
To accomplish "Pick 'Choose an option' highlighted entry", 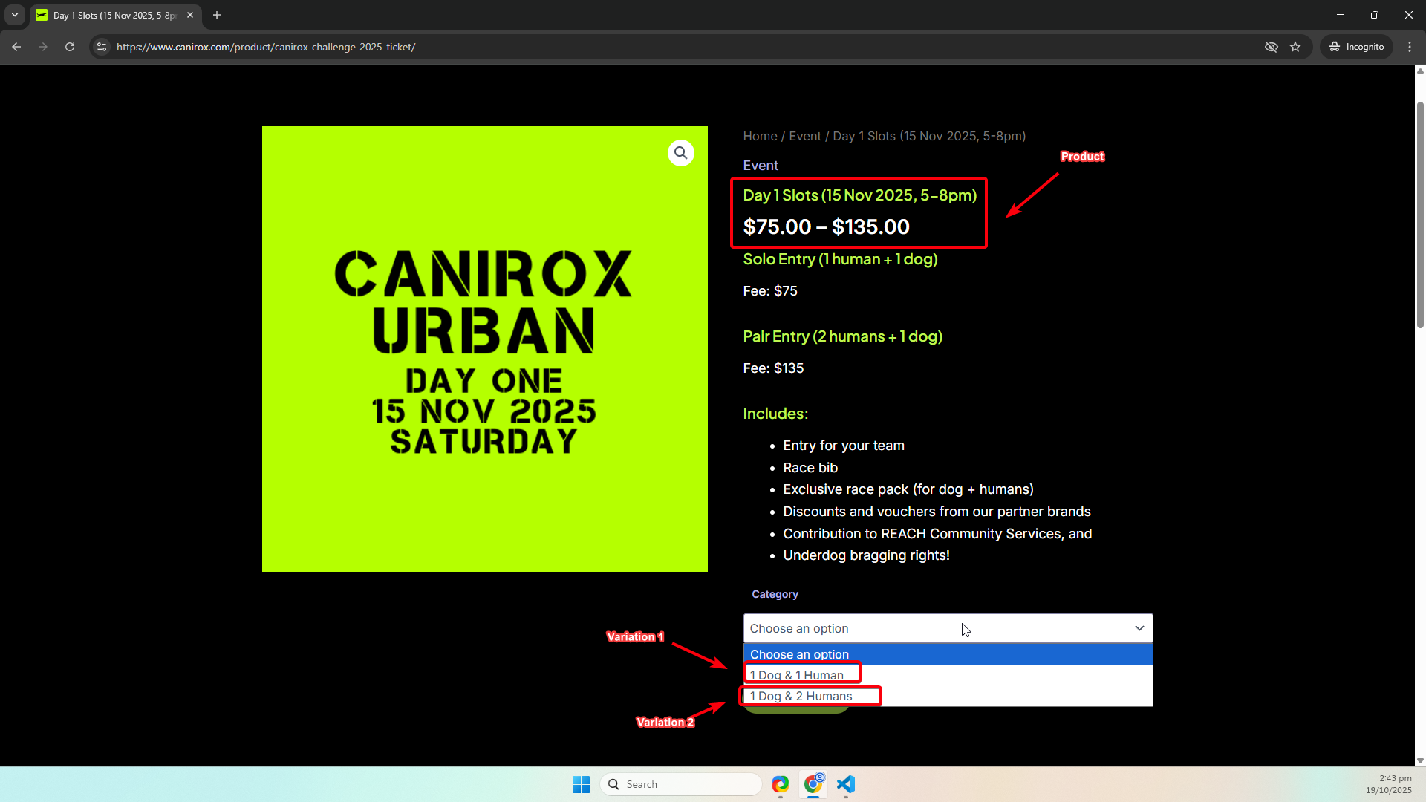I will (799, 654).
